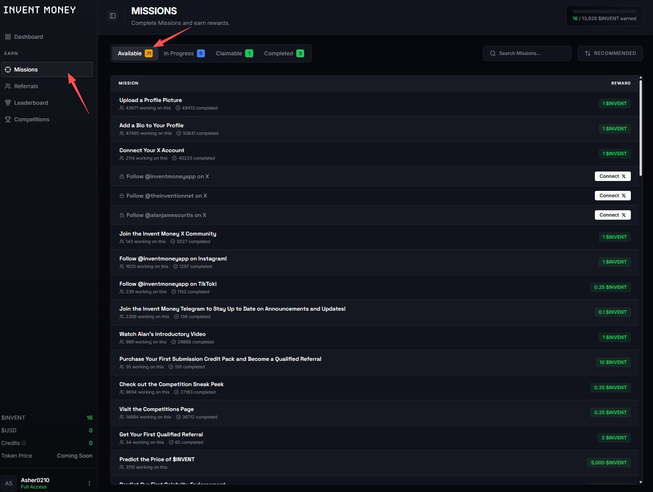Click the Dashboard grid icon

8,37
